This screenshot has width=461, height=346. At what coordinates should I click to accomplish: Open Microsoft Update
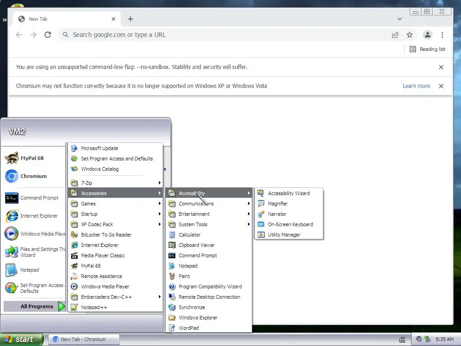coord(116,148)
